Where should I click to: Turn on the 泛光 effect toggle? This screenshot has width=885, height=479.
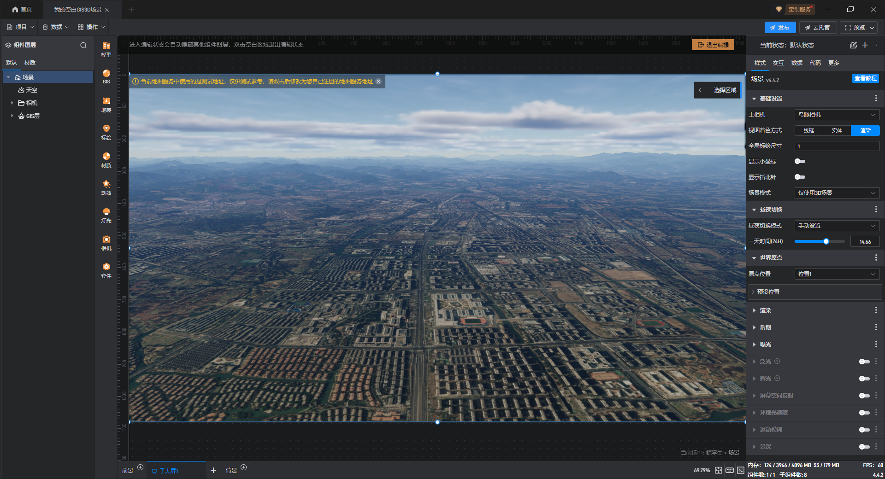coord(864,362)
